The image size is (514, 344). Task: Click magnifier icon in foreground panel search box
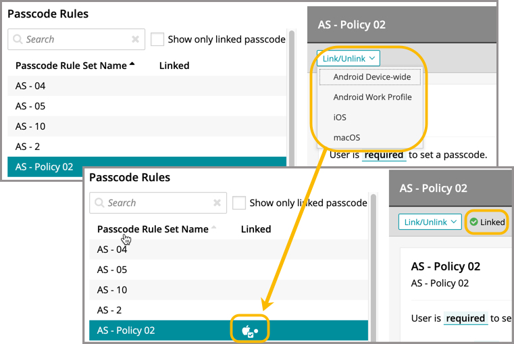[100, 203]
